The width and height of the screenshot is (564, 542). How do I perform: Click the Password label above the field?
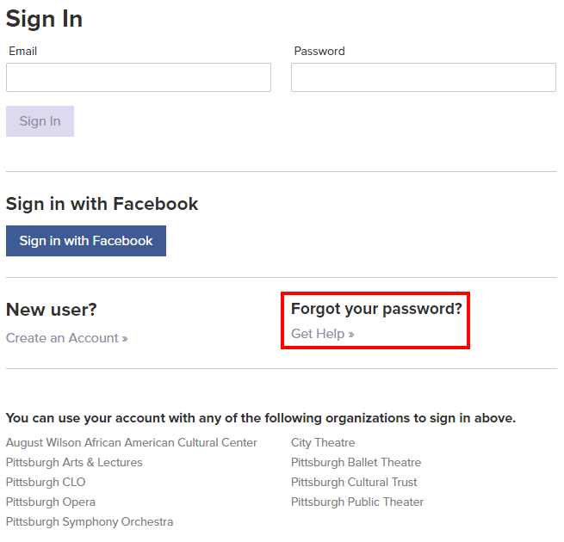point(319,52)
